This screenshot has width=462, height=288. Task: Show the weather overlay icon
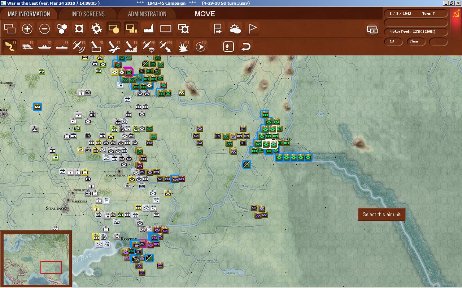pyautogui.click(x=235, y=28)
